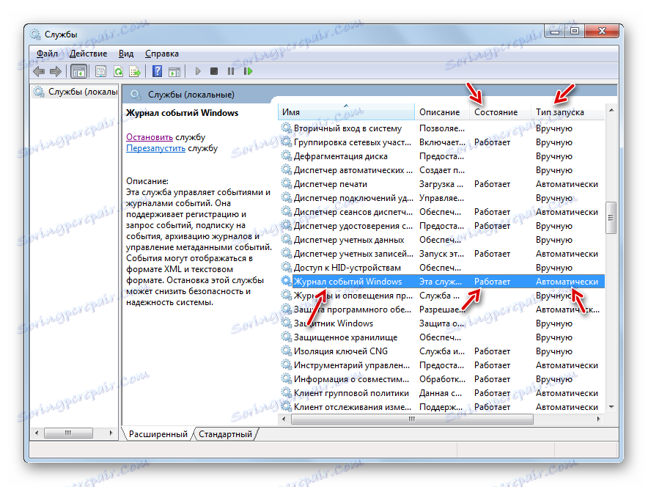Click gear icon of Защищенное хранилище
Image resolution: width=648 pixels, height=487 pixels.
point(287,337)
